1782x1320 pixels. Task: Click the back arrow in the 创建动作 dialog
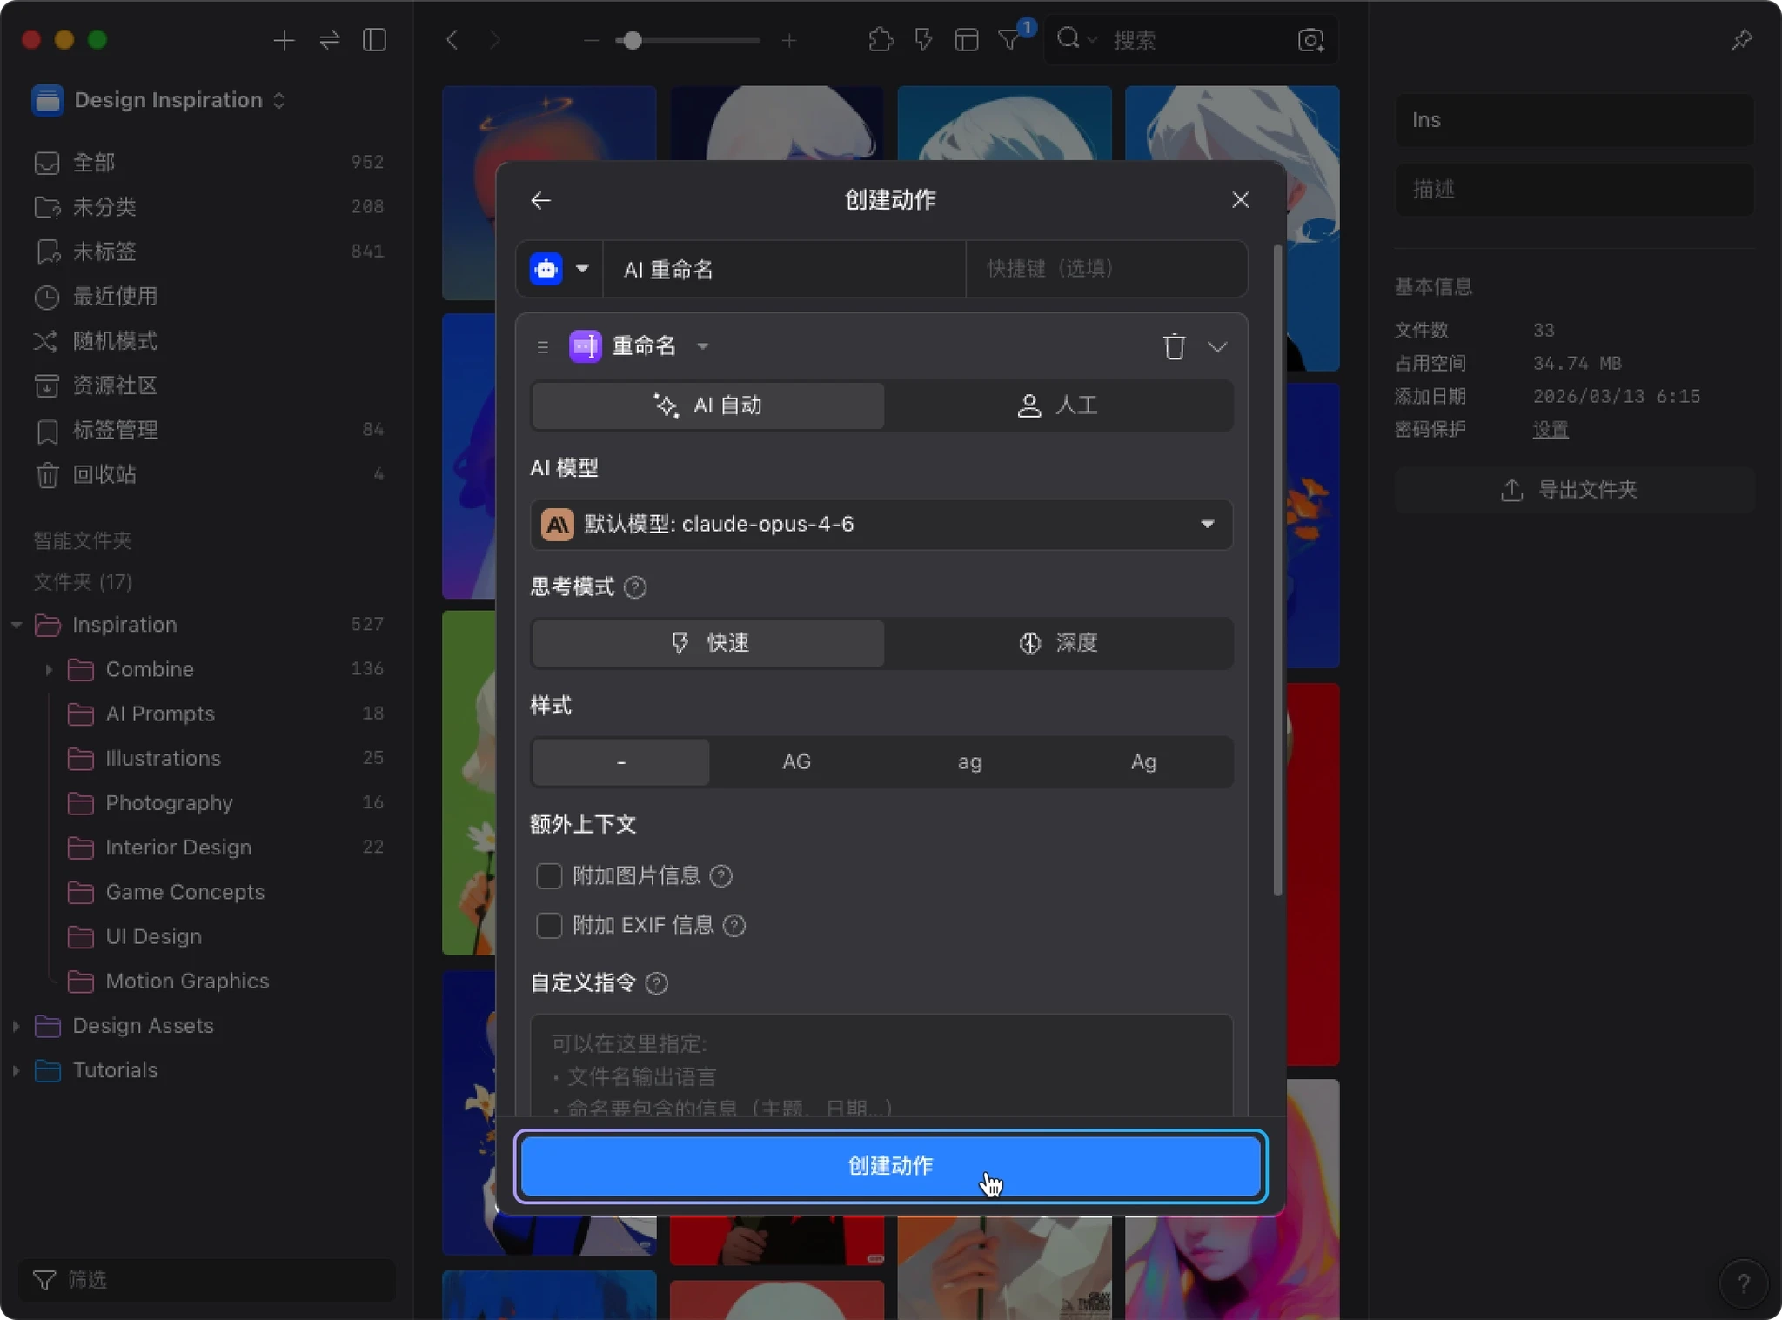click(x=540, y=200)
